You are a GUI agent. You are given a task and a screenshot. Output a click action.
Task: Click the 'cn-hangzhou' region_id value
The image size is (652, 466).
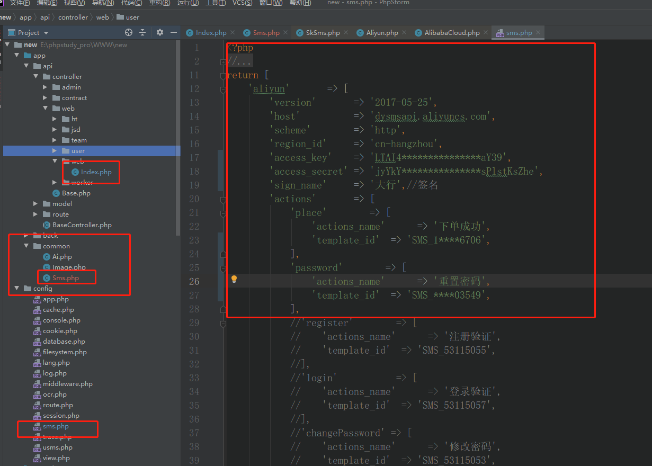(x=406, y=144)
